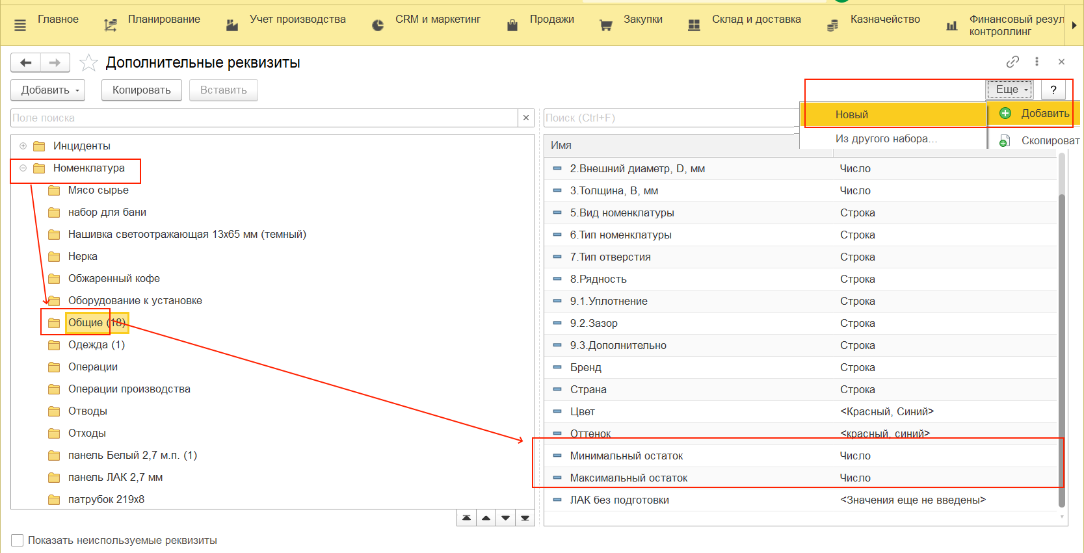The height and width of the screenshot is (553, 1084).
Task: Click the Копировать button
Action: coord(141,90)
